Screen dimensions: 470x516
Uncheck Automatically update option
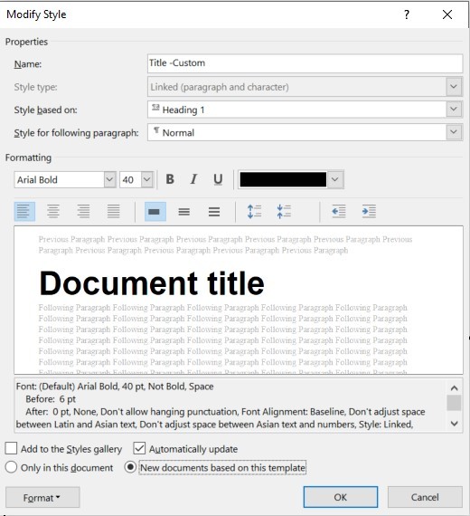(x=139, y=448)
